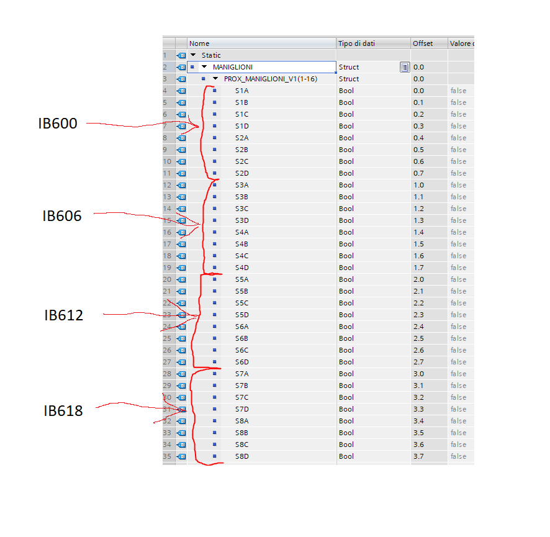Click the Struct type of PROX_MANIGLIONI_V1(1-16)
This screenshot has height=537, width=550.
[x=349, y=79]
